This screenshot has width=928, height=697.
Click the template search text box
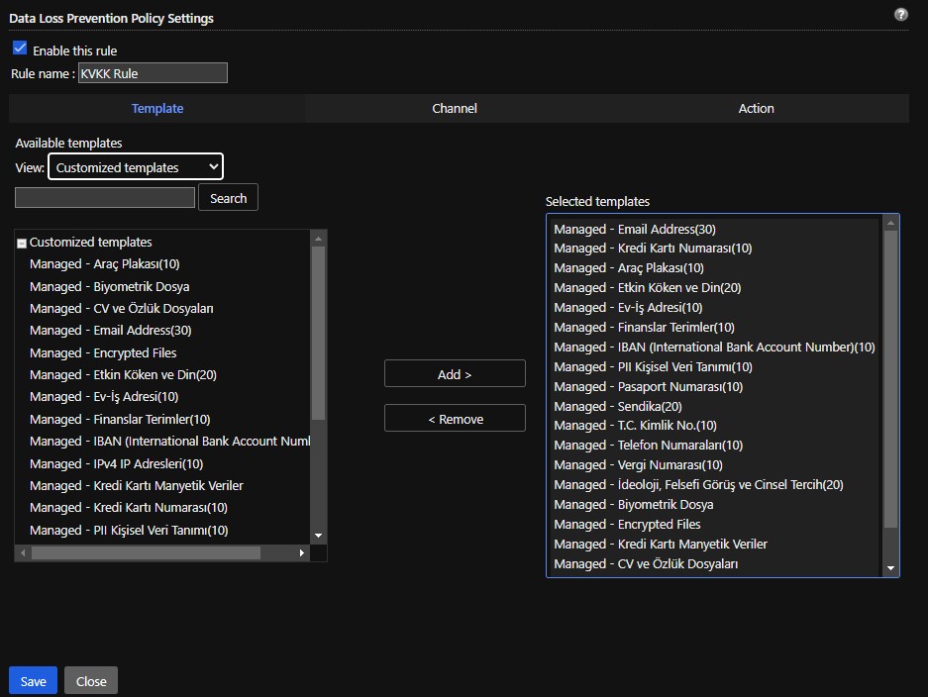click(x=105, y=198)
